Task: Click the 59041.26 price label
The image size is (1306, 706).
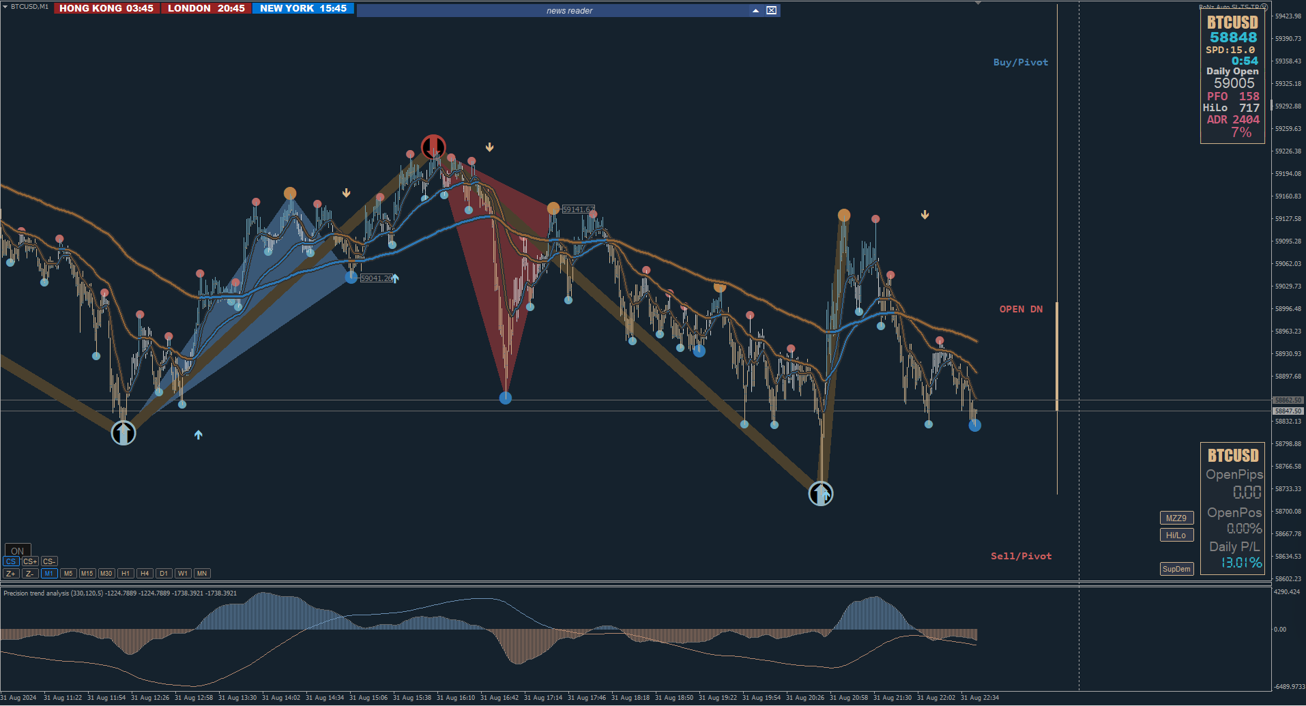Action: point(377,278)
